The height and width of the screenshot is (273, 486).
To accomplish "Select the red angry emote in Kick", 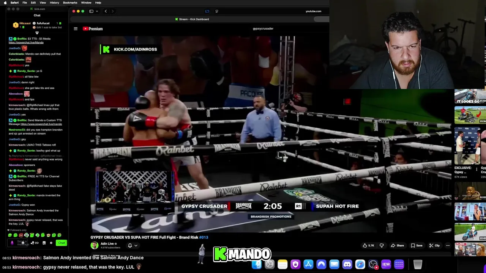I will [x=21, y=235].
